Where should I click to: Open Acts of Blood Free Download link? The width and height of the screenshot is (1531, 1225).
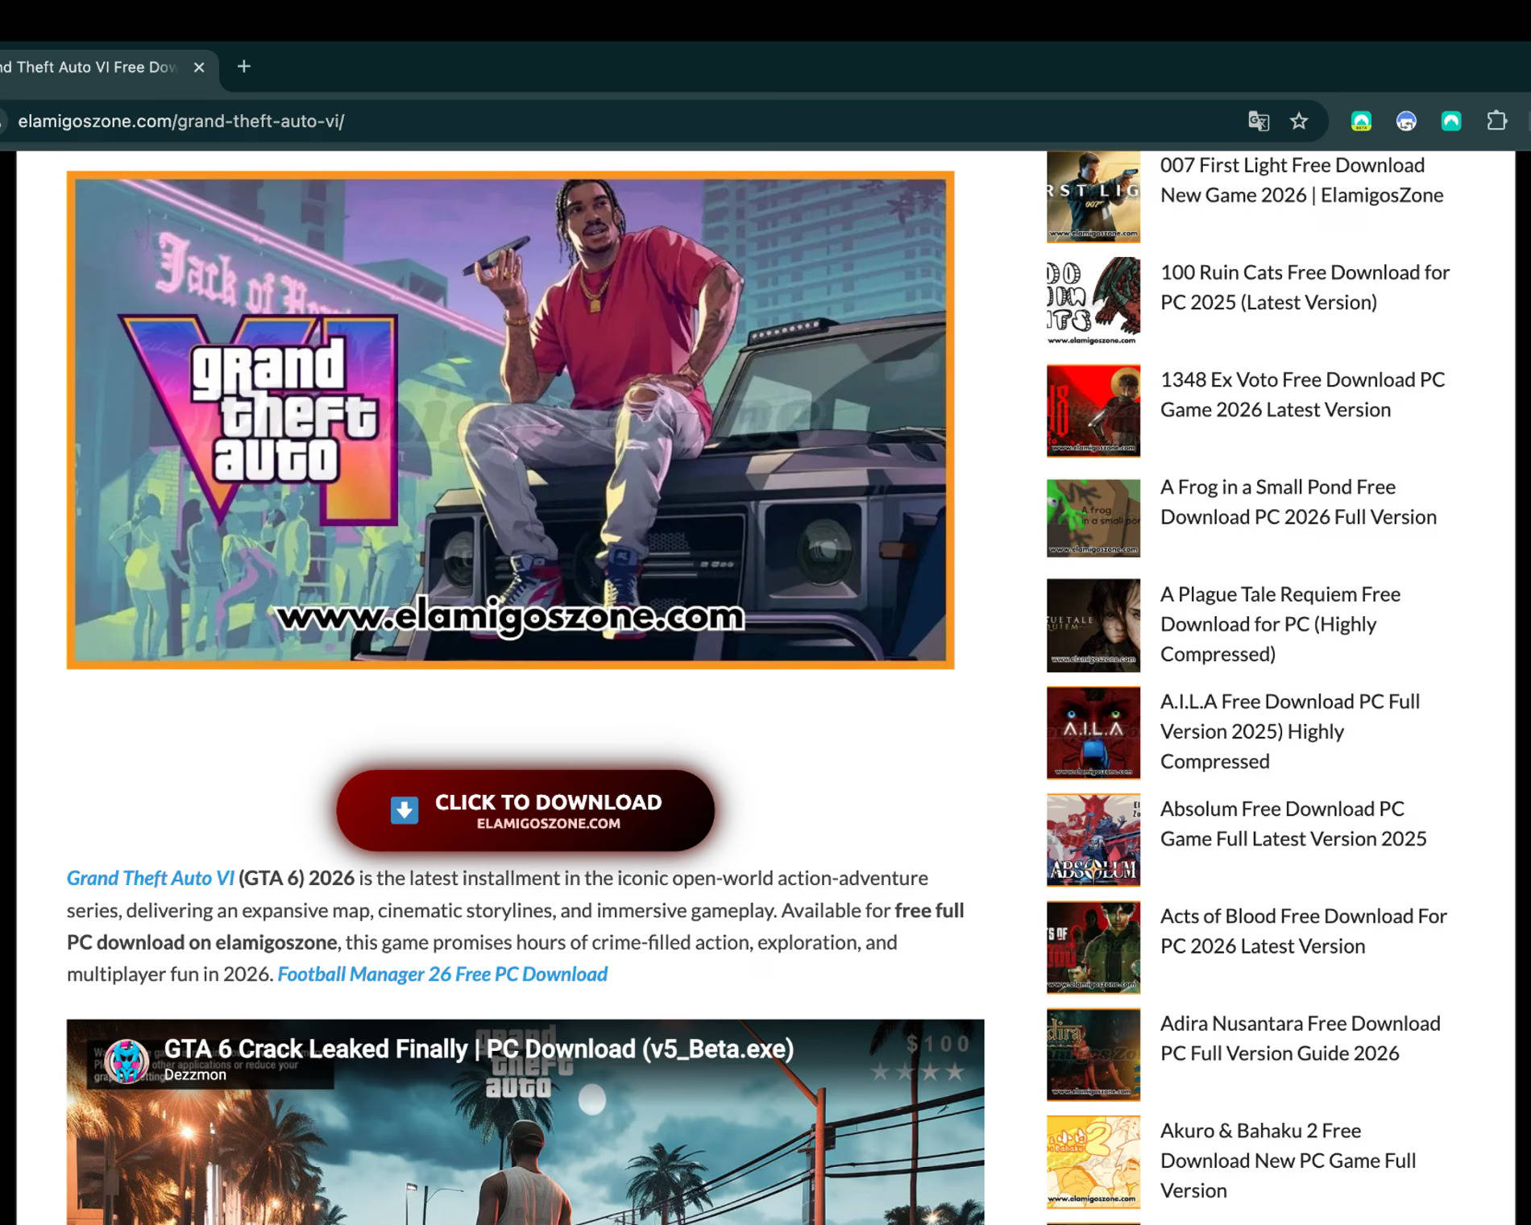point(1303,930)
